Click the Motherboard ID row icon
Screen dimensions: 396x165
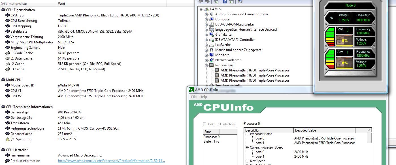[8, 85]
